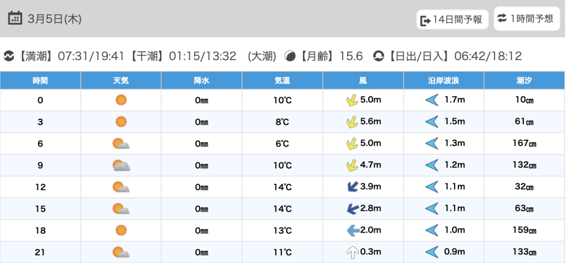
Task: Click the dark blue wind arrow at 3.9m
Action: pos(350,187)
